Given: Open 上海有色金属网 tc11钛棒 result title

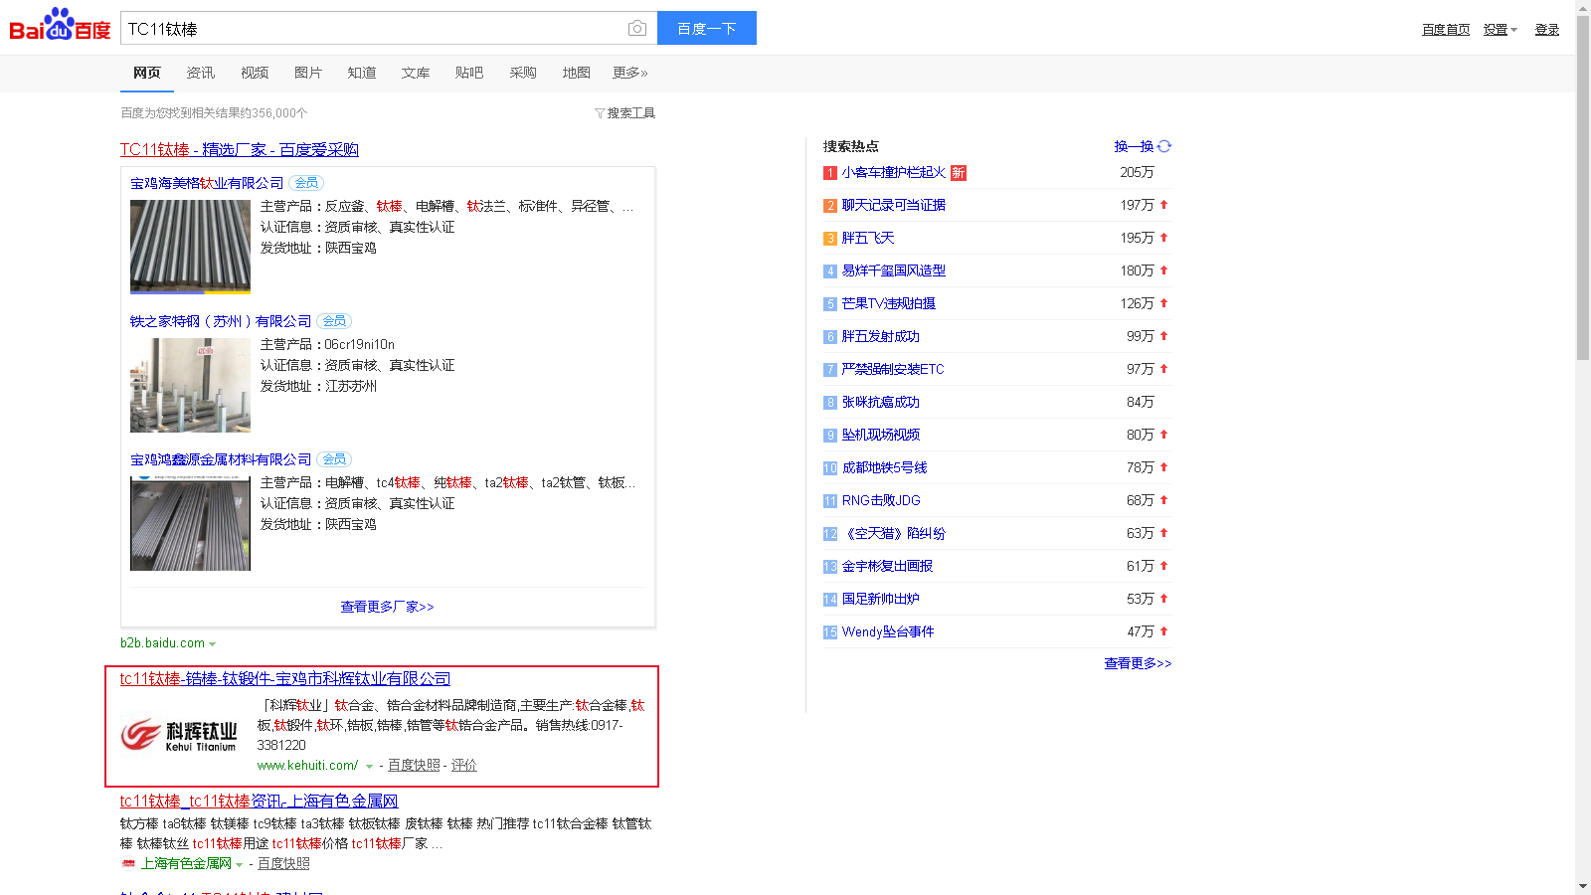Looking at the screenshot, I should pyautogui.click(x=260, y=801).
